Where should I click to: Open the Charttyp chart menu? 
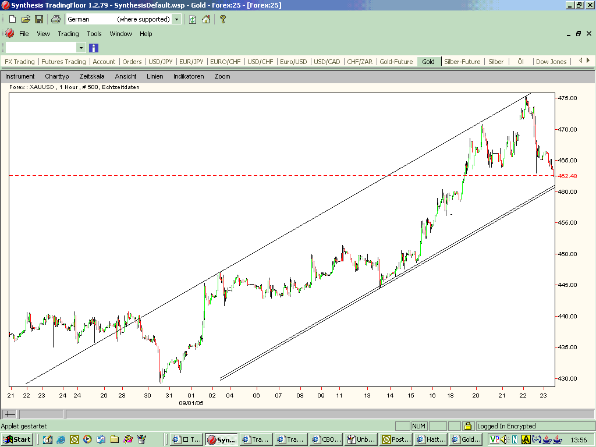click(57, 76)
